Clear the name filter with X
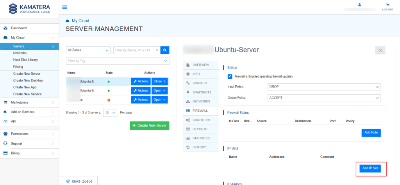The image size is (400, 185). click(x=157, y=50)
